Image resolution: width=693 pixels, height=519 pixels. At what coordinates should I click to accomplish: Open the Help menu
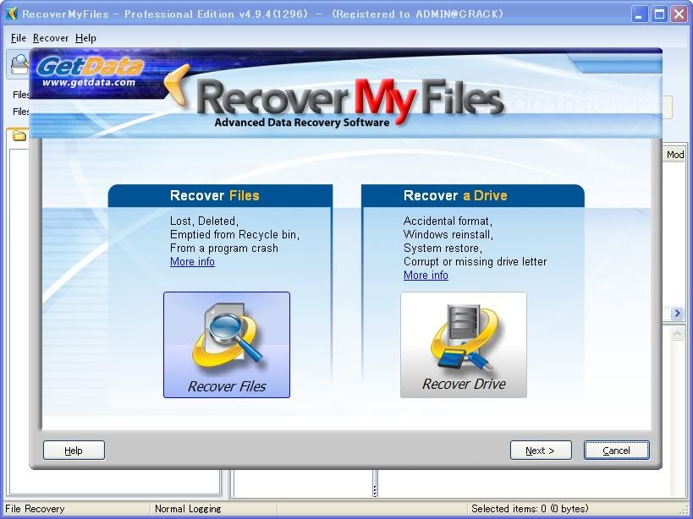(x=85, y=38)
